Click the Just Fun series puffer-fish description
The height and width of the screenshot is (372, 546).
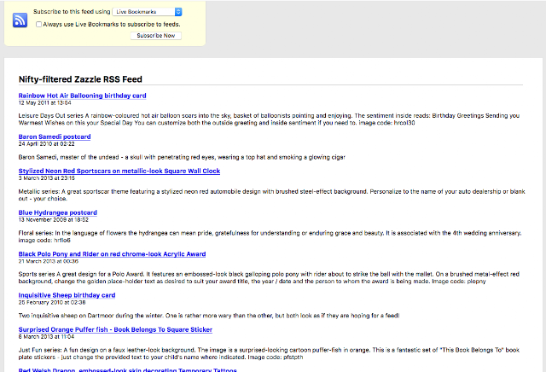point(269,353)
